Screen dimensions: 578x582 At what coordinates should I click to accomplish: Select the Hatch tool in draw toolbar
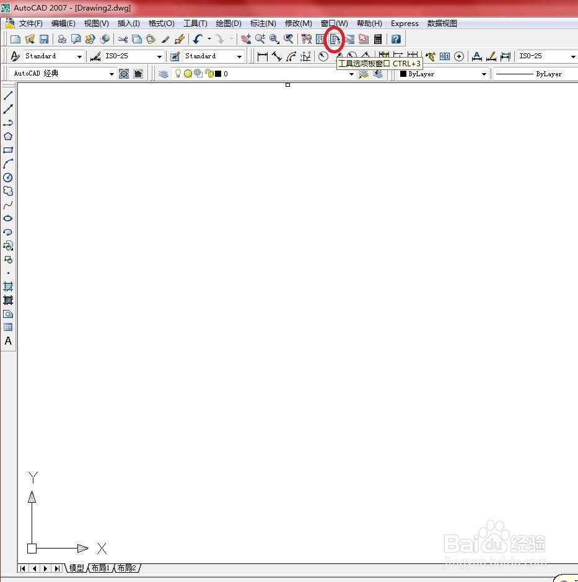[x=8, y=286]
